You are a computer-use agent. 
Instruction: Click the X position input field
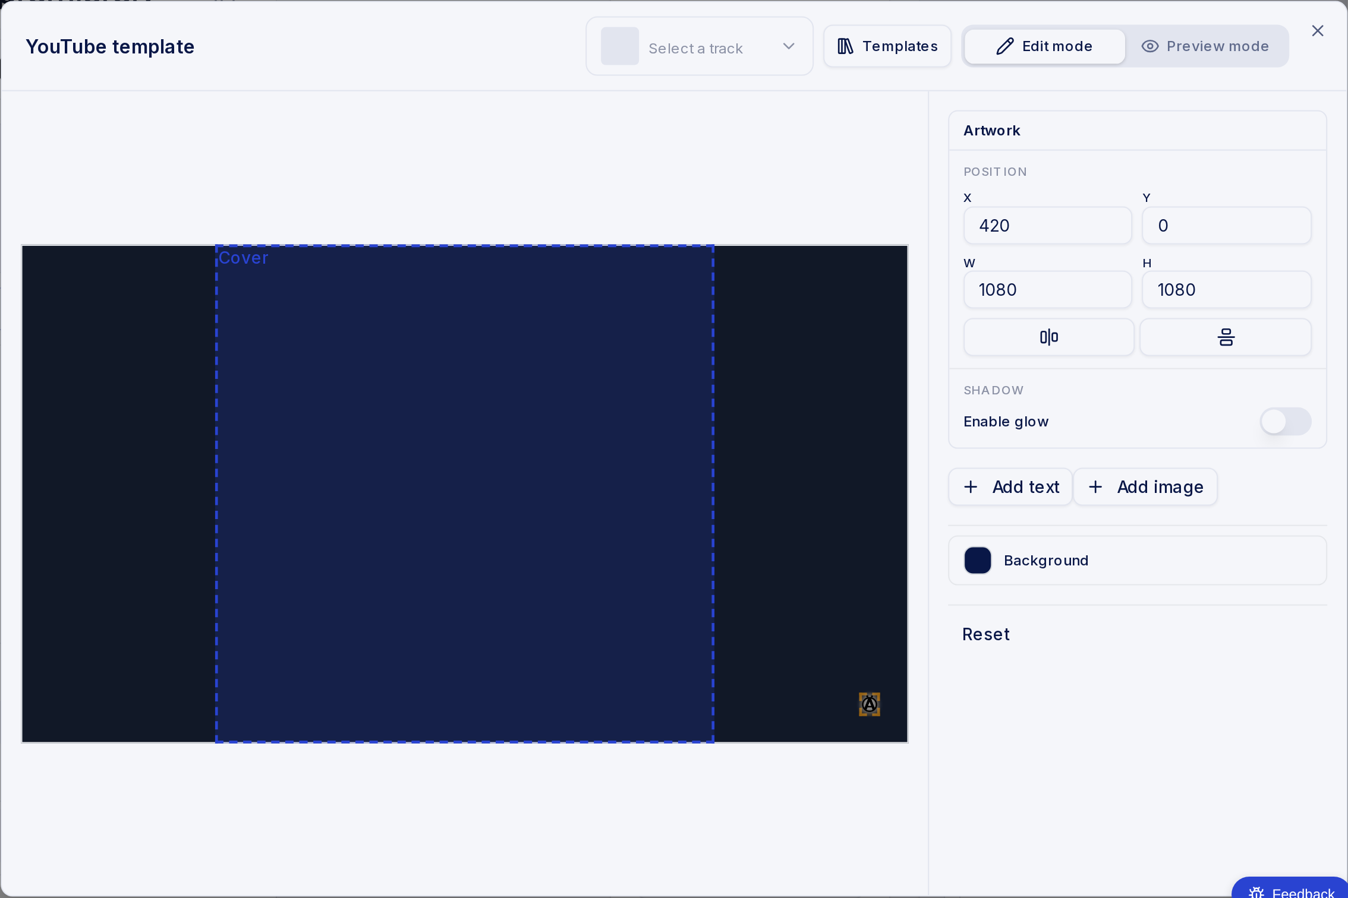click(1047, 226)
